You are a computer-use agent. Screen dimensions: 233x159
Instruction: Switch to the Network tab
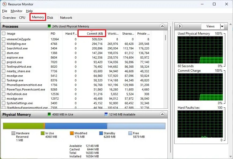point(66,17)
